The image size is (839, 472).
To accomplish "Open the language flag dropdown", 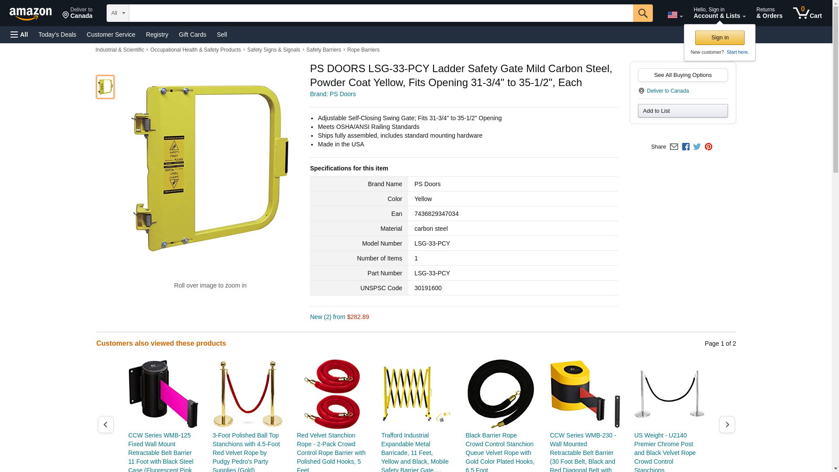I will [x=675, y=15].
